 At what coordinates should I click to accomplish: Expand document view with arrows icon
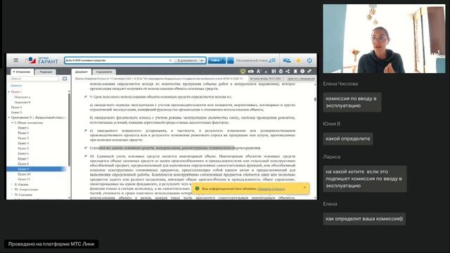(x=309, y=71)
